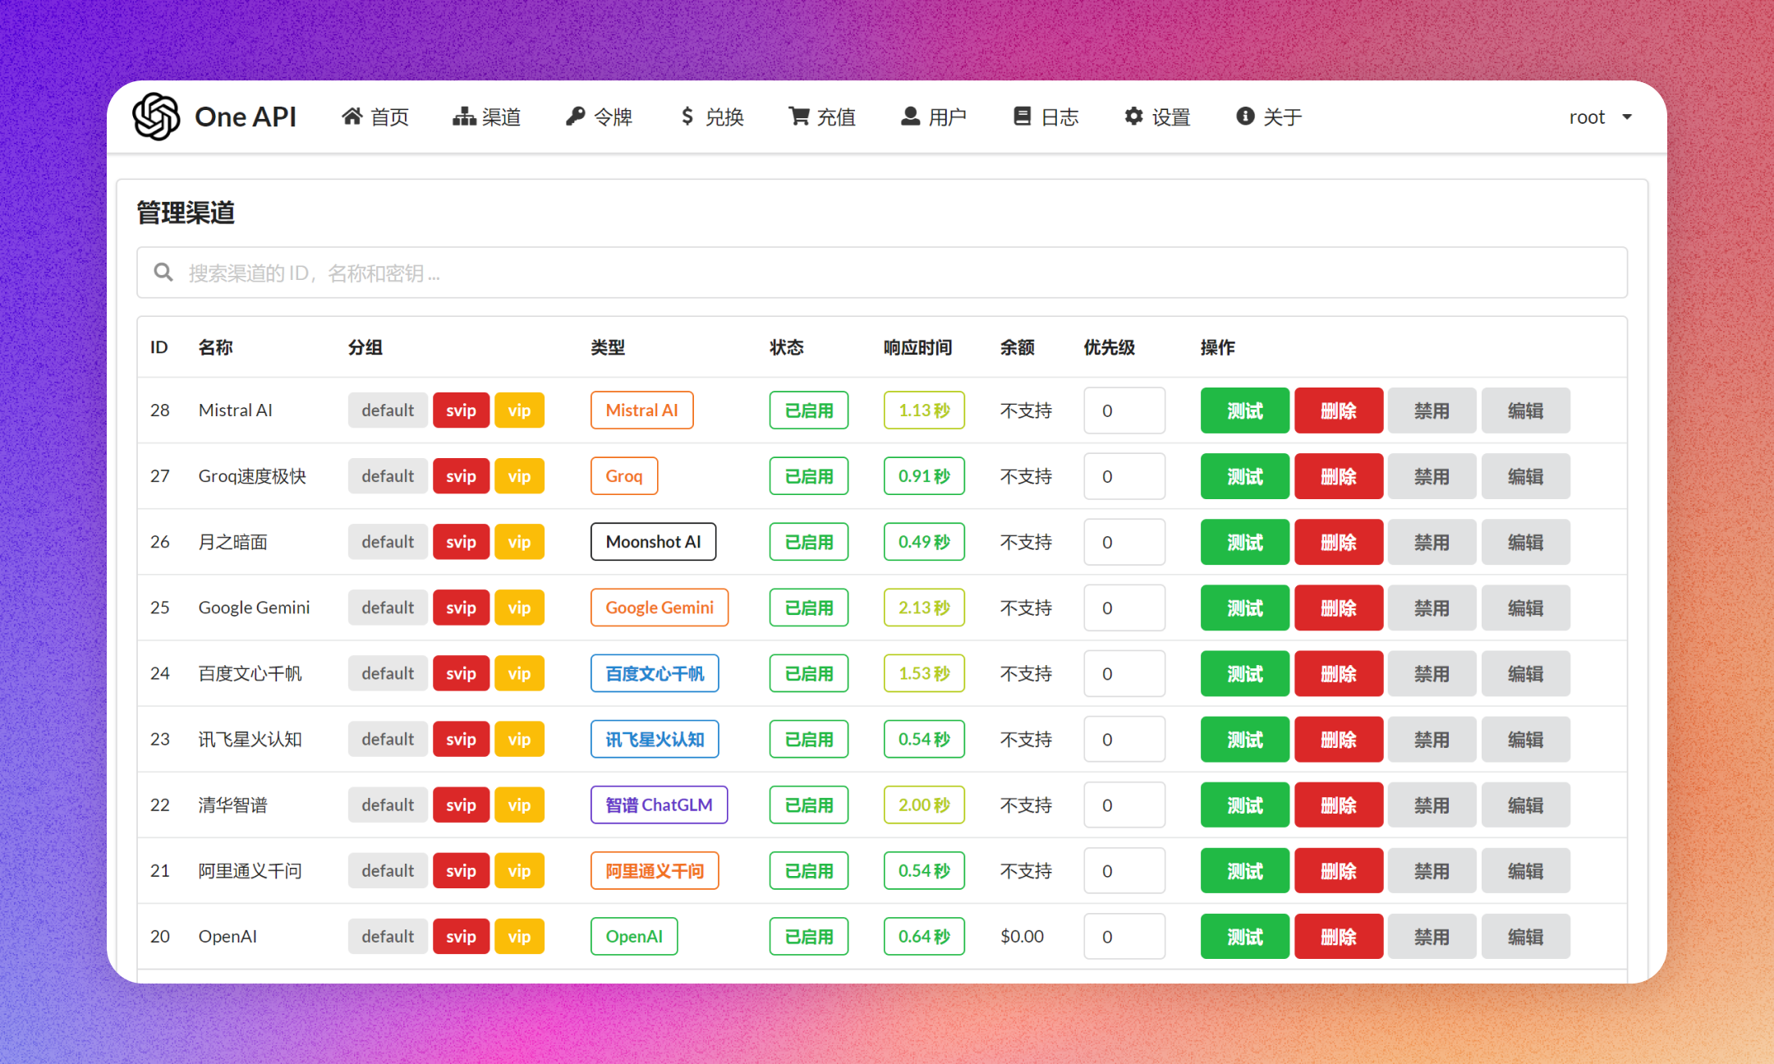Click priority input of Mistral AI row

coord(1124,410)
